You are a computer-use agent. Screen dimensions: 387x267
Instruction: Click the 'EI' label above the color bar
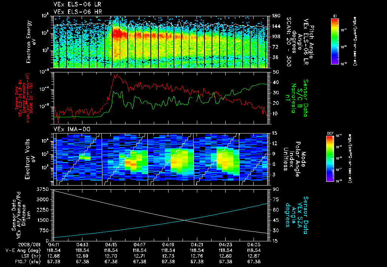click(x=335, y=16)
